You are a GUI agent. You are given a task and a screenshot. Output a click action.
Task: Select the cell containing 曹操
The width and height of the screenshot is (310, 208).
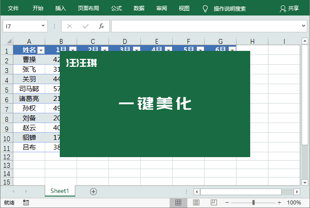coord(29,60)
